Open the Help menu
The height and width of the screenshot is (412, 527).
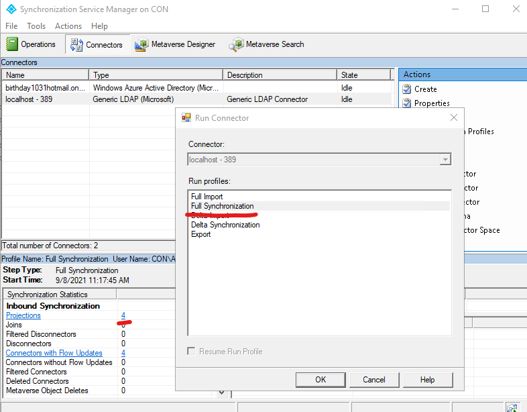pos(99,26)
